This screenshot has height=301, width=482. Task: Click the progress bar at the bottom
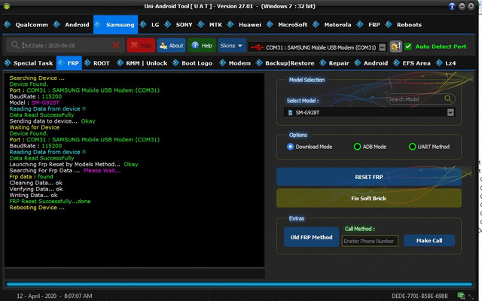point(239,284)
